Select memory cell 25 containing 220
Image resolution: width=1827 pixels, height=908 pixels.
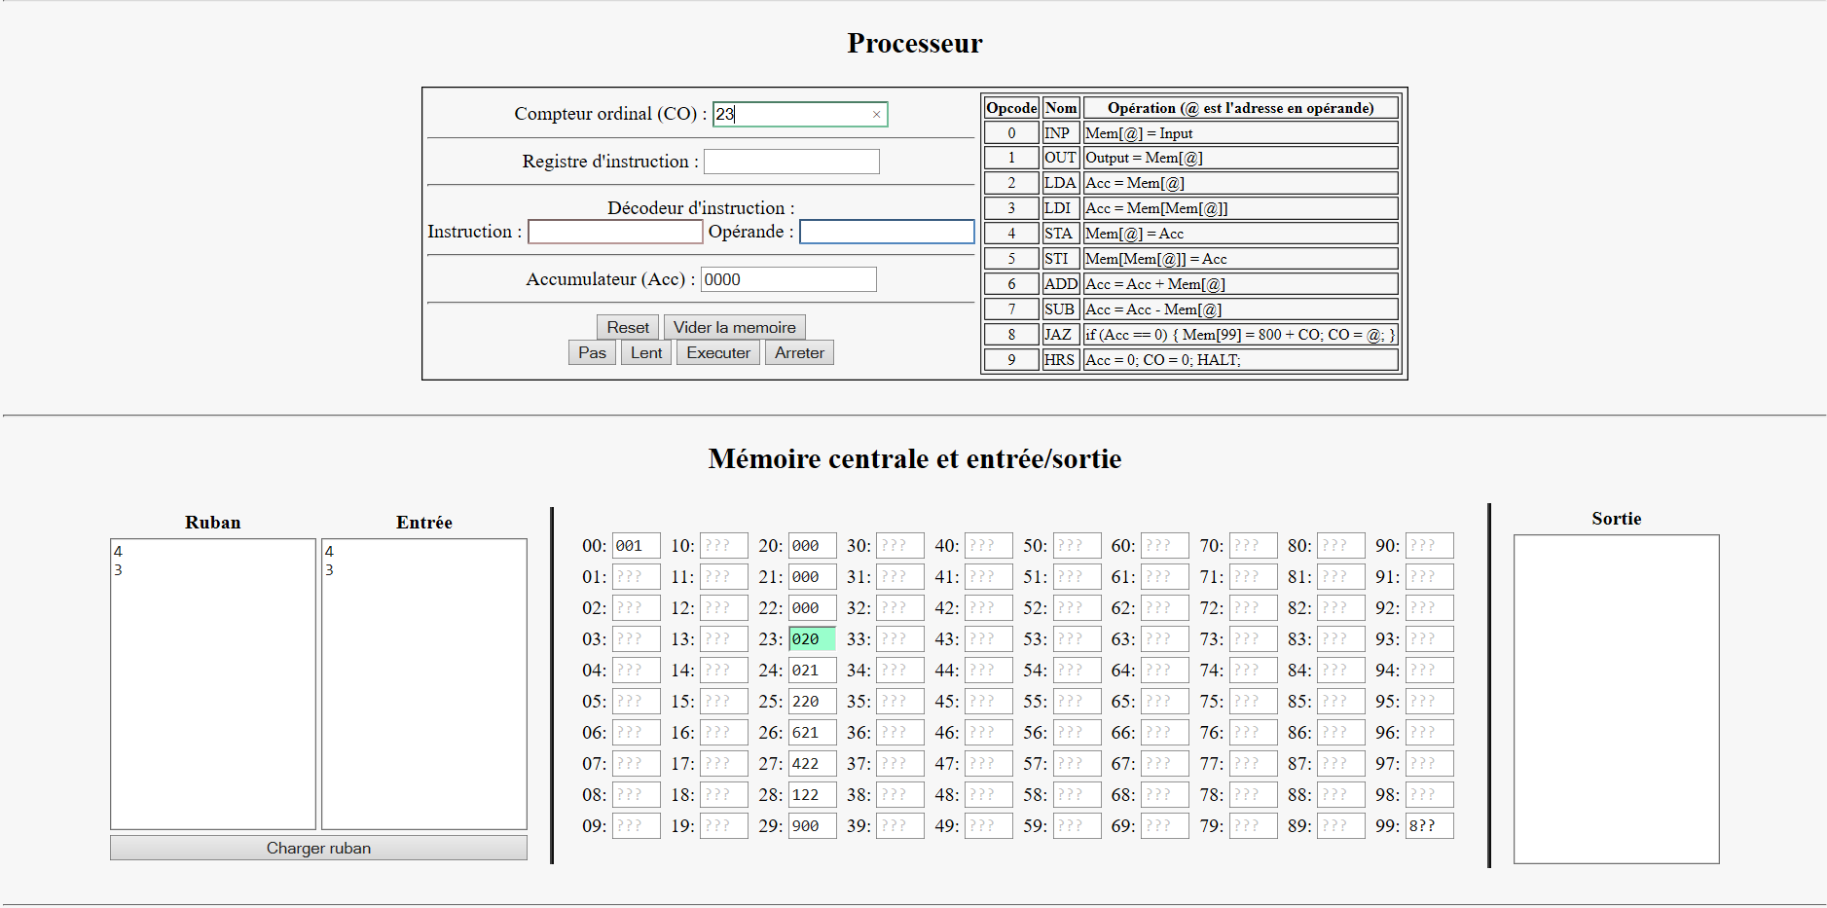coord(812,702)
